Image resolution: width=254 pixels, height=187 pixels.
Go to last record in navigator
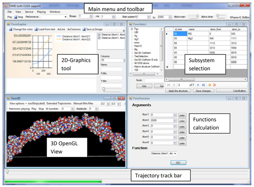(204, 85)
